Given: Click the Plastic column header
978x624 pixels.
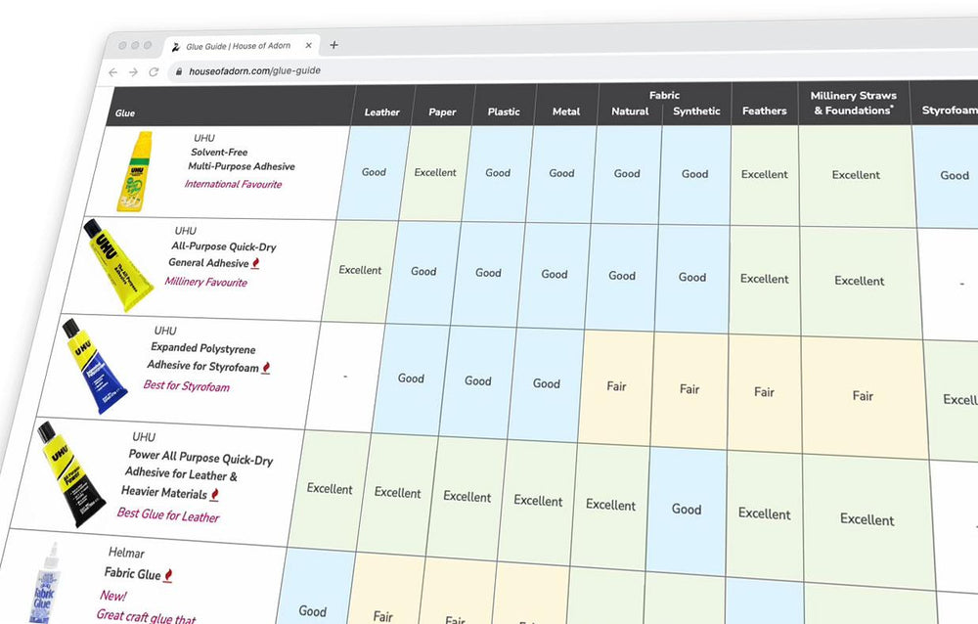Looking at the screenshot, I should (x=504, y=111).
